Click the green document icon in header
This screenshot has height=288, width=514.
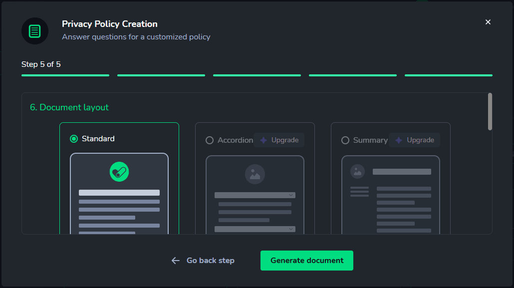pos(35,31)
